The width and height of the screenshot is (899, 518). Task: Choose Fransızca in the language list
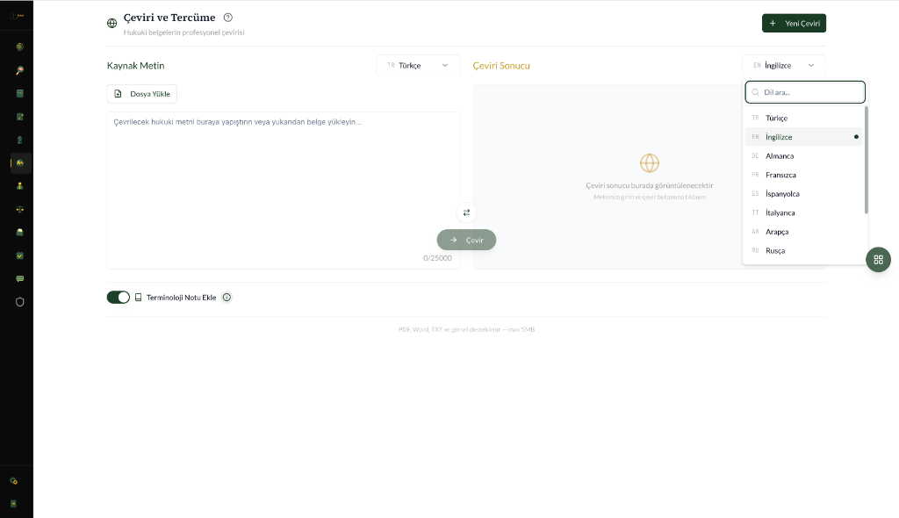780,175
